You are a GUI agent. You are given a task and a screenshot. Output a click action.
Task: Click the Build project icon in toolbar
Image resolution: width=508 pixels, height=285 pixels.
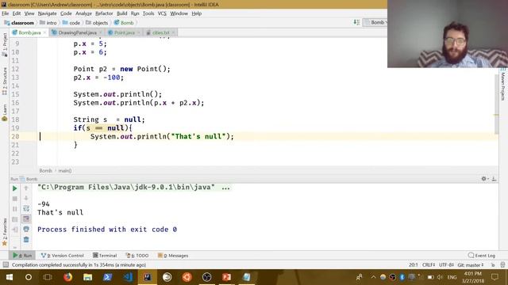pyautogui.click(x=356, y=22)
